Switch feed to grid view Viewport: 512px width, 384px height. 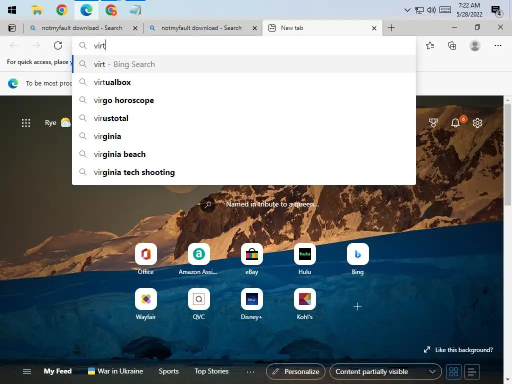[453, 371]
